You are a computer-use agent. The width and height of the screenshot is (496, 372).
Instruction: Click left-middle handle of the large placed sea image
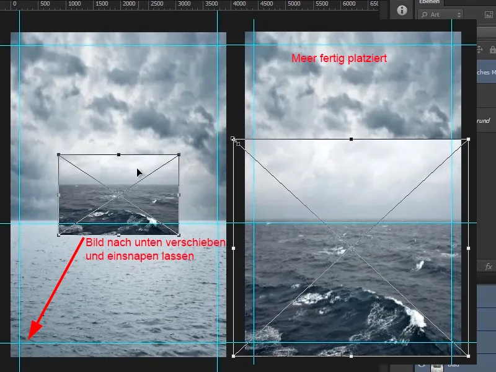click(x=234, y=249)
